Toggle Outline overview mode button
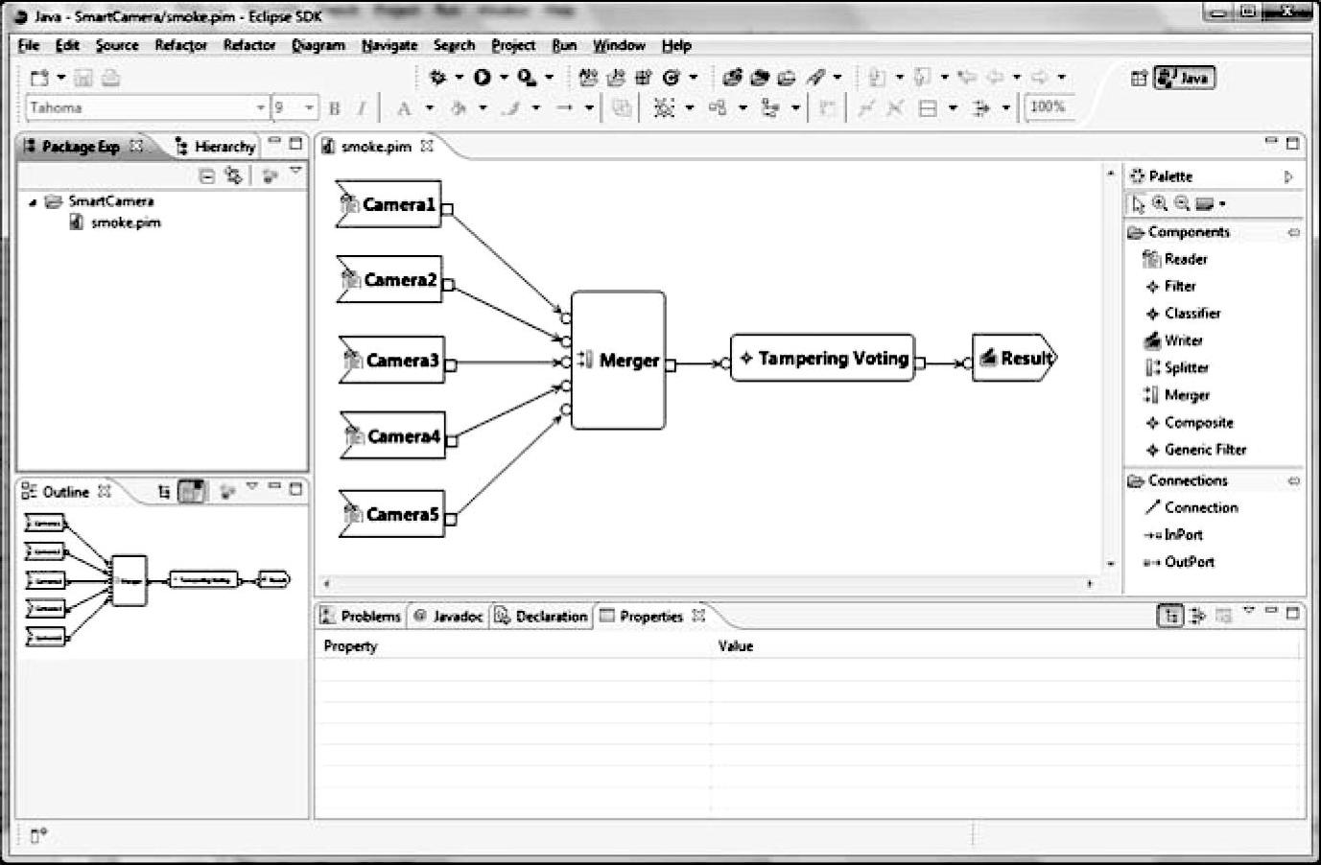 click(x=192, y=492)
